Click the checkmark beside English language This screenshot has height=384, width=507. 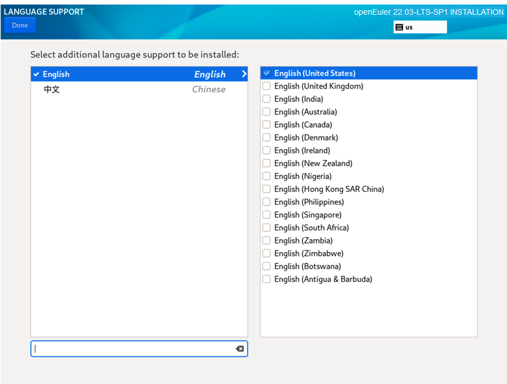[x=36, y=74]
